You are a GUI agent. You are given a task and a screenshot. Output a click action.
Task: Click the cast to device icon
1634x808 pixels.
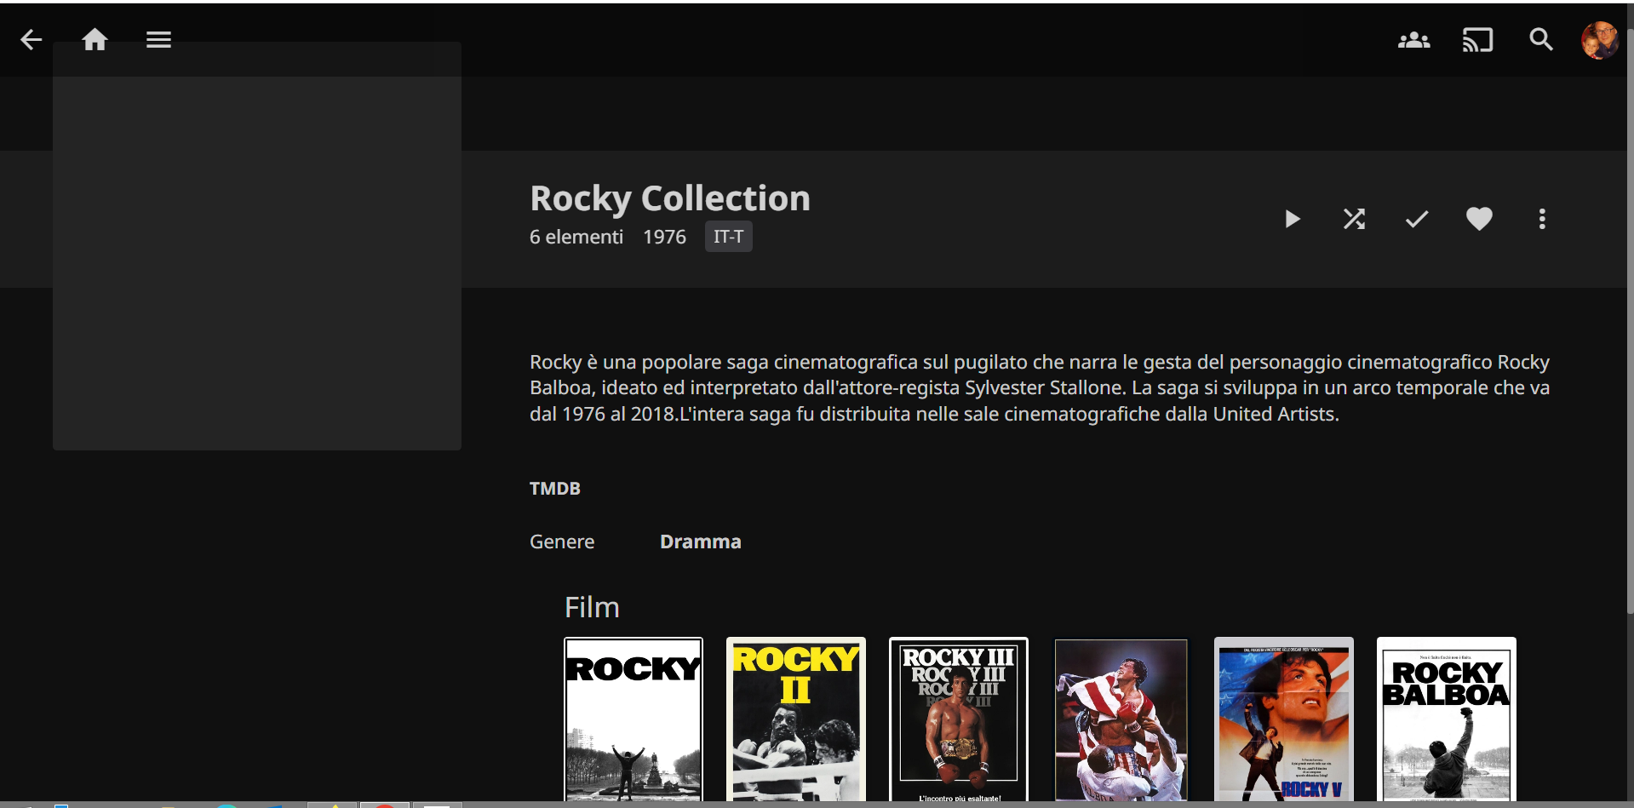click(1477, 40)
